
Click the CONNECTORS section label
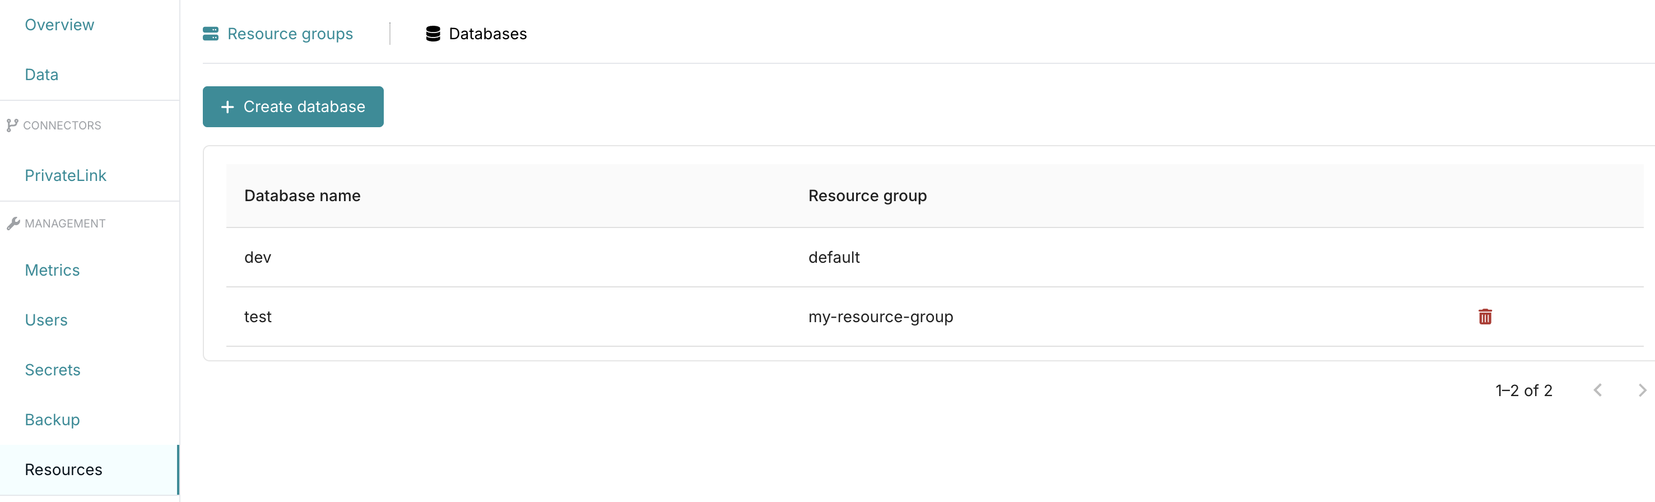tap(62, 125)
